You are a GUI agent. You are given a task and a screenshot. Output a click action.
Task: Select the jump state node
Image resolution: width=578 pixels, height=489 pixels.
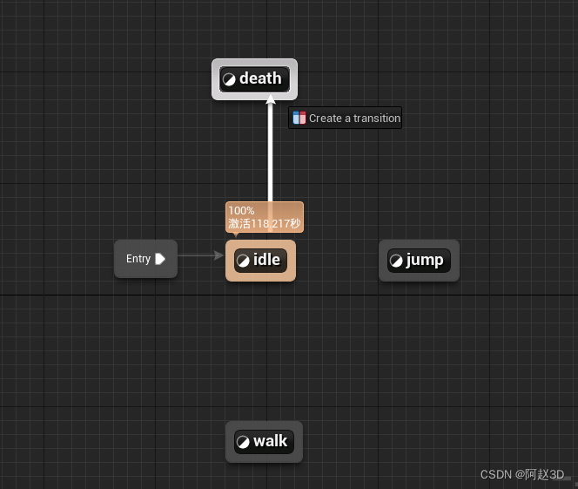pos(419,261)
